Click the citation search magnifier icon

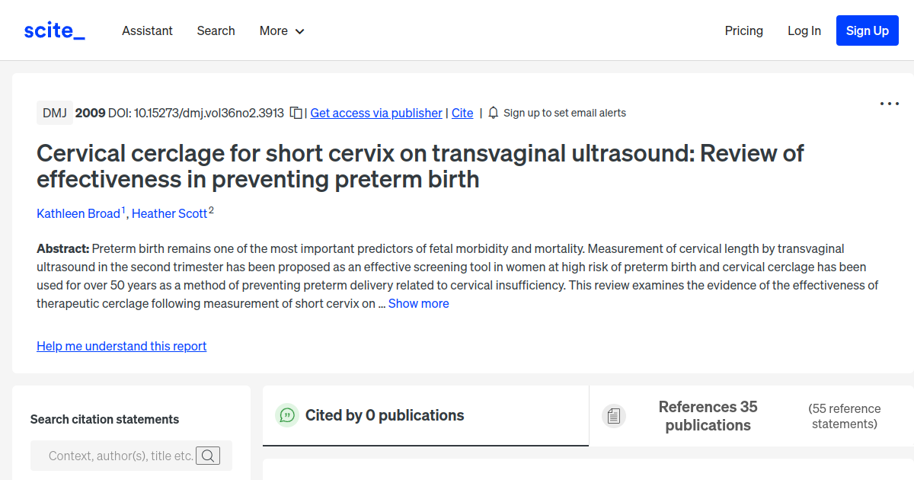click(x=207, y=455)
